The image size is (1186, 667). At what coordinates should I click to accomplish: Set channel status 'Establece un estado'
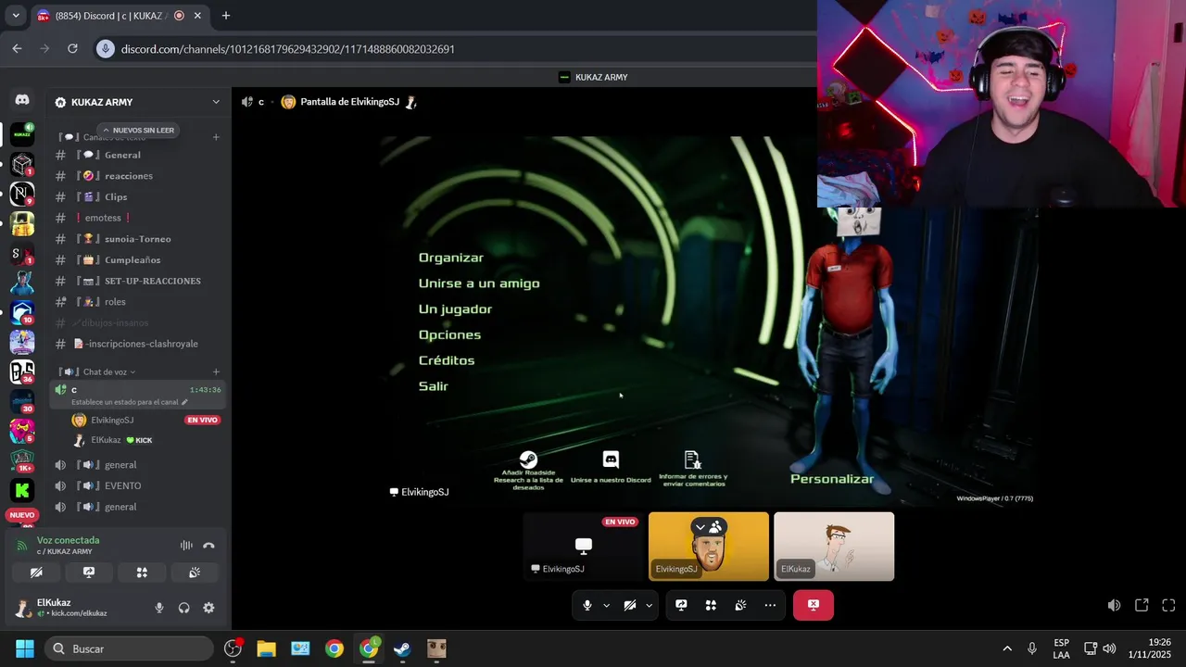tap(129, 402)
